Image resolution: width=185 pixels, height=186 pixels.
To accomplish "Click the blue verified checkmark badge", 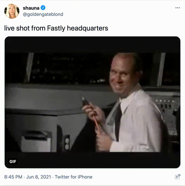I will click(x=43, y=8).
